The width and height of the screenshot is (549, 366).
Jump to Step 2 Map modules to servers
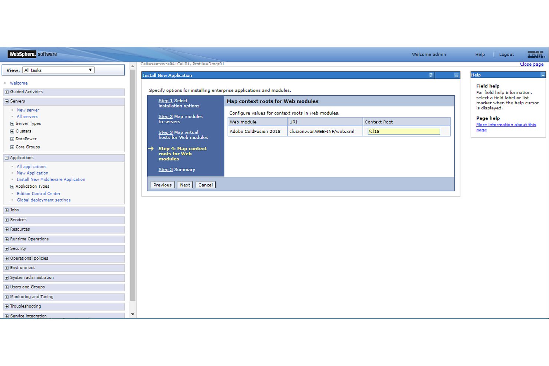(165, 116)
